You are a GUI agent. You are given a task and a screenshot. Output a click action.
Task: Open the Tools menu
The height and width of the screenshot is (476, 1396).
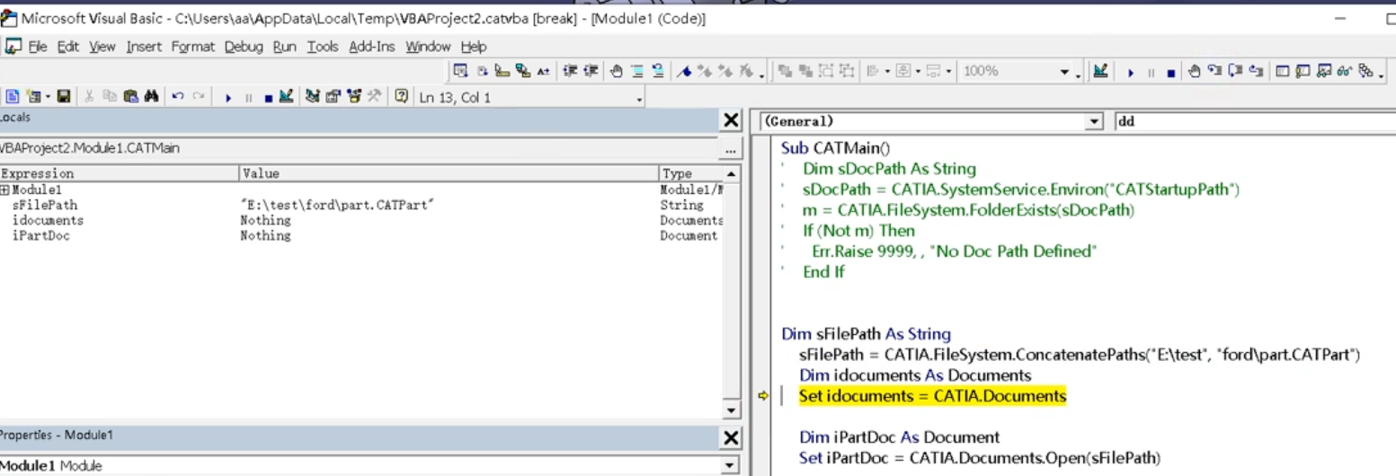click(323, 47)
